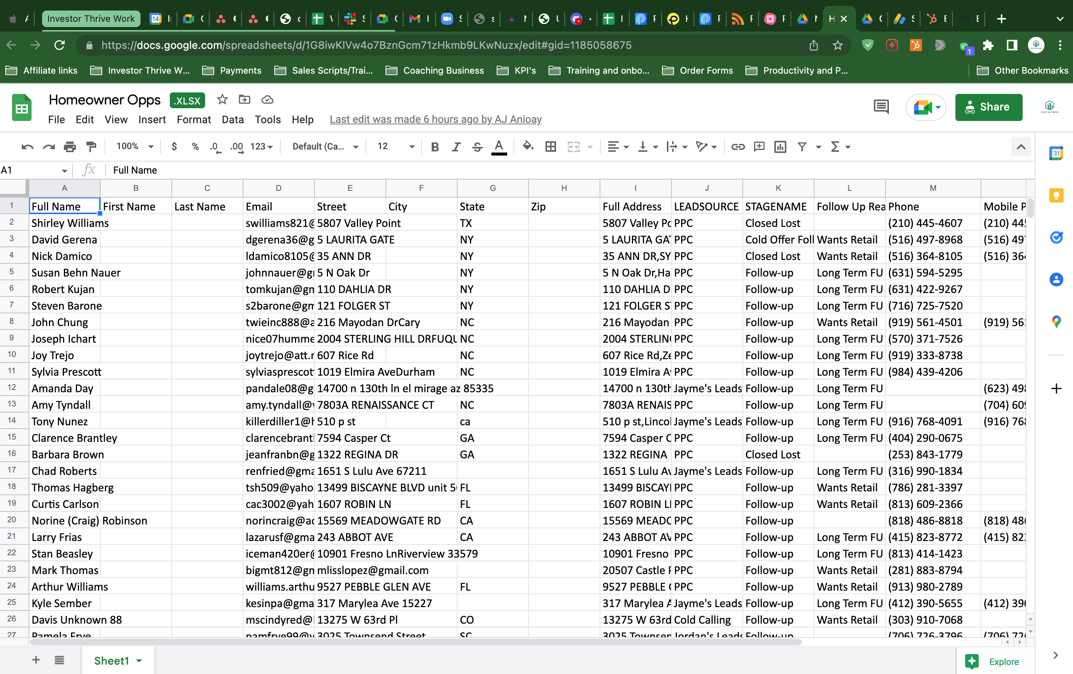Bookmark this page with star icon
Screen dimensions: 1073x674
point(838,45)
